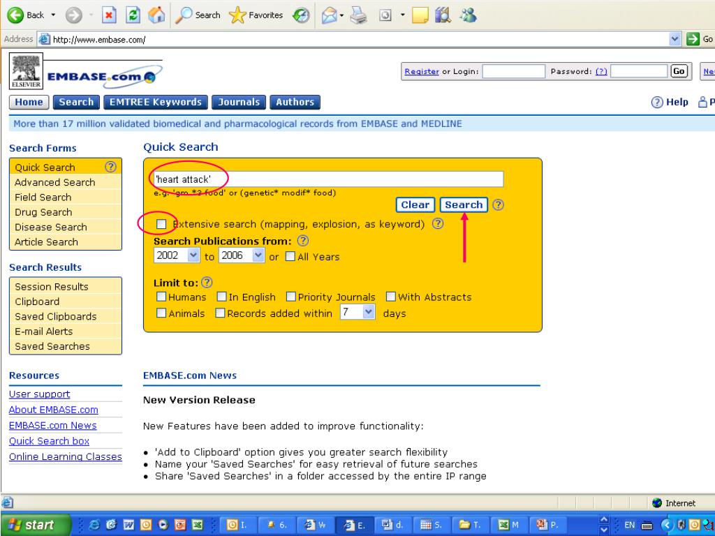
Task: Click help icon after Extensive search option
Action: pos(438,224)
